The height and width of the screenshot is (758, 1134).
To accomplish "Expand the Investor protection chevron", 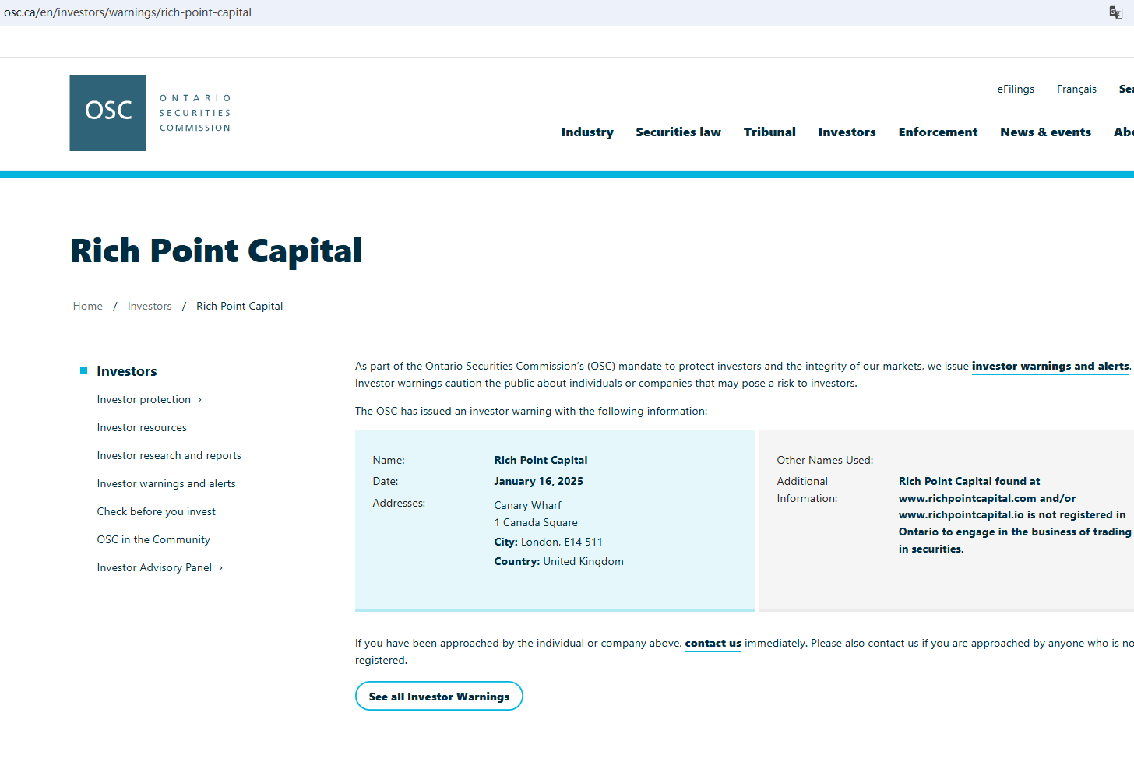I will (200, 400).
